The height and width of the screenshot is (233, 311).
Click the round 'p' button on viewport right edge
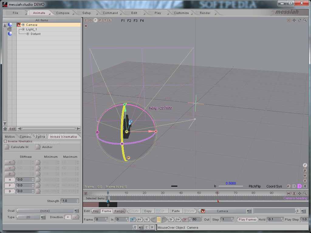point(305,171)
